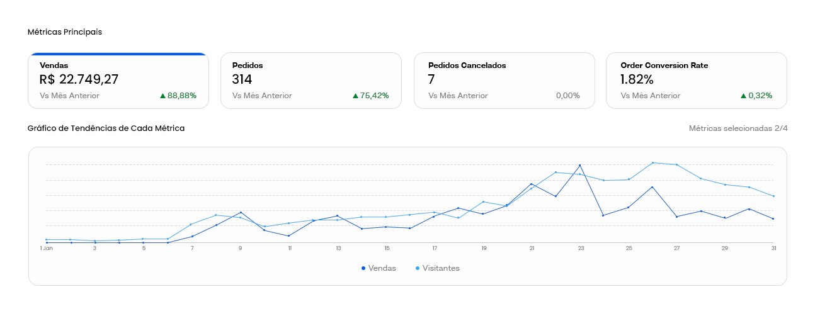Click the light blue Visitantes legend dot

pos(417,268)
